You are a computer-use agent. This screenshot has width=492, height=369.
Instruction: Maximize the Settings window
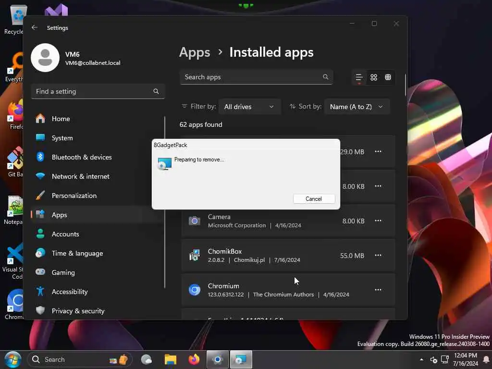pyautogui.click(x=374, y=24)
